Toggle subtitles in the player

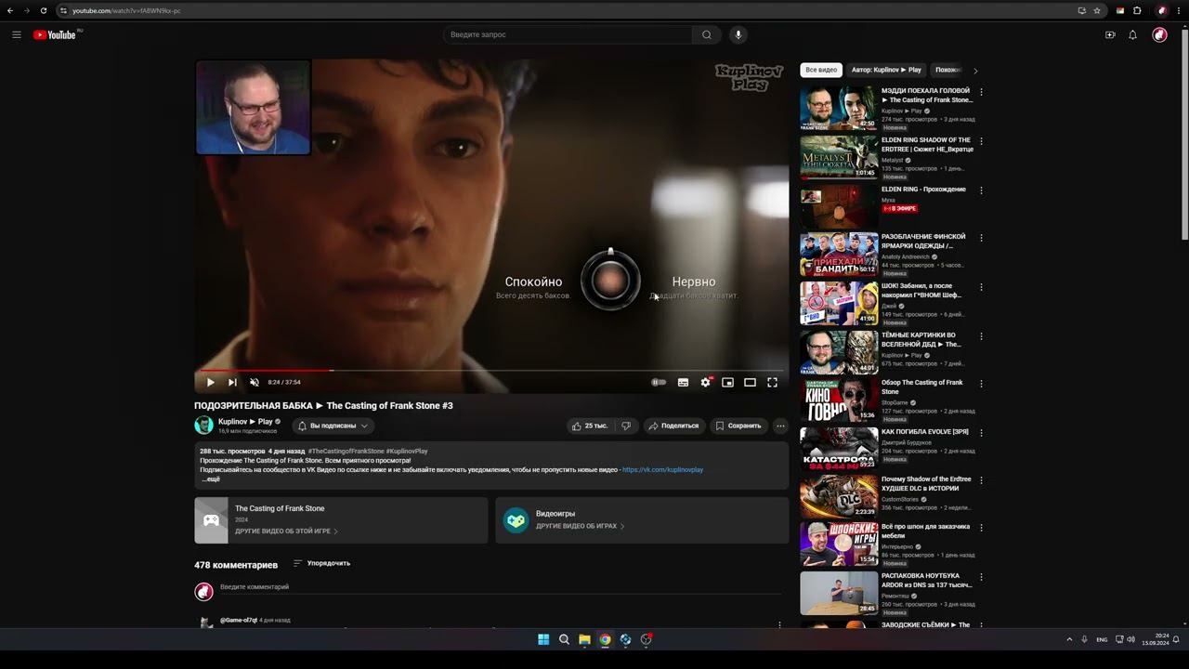(683, 382)
